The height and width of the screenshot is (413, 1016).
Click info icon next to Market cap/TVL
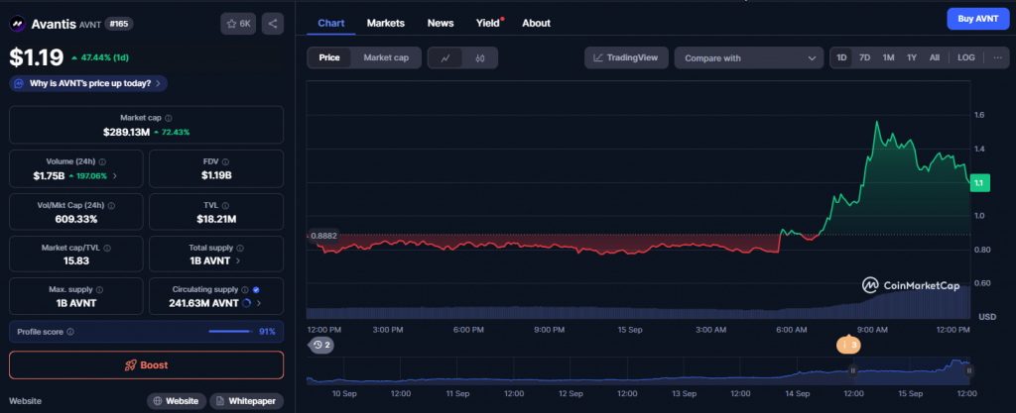(106, 248)
